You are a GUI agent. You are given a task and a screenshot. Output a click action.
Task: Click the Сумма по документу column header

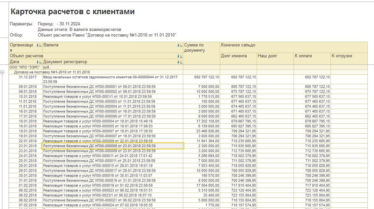[201, 48]
